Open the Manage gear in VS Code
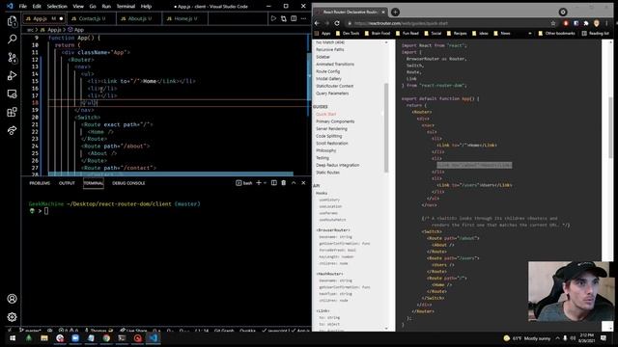 pyautogui.click(x=12, y=317)
